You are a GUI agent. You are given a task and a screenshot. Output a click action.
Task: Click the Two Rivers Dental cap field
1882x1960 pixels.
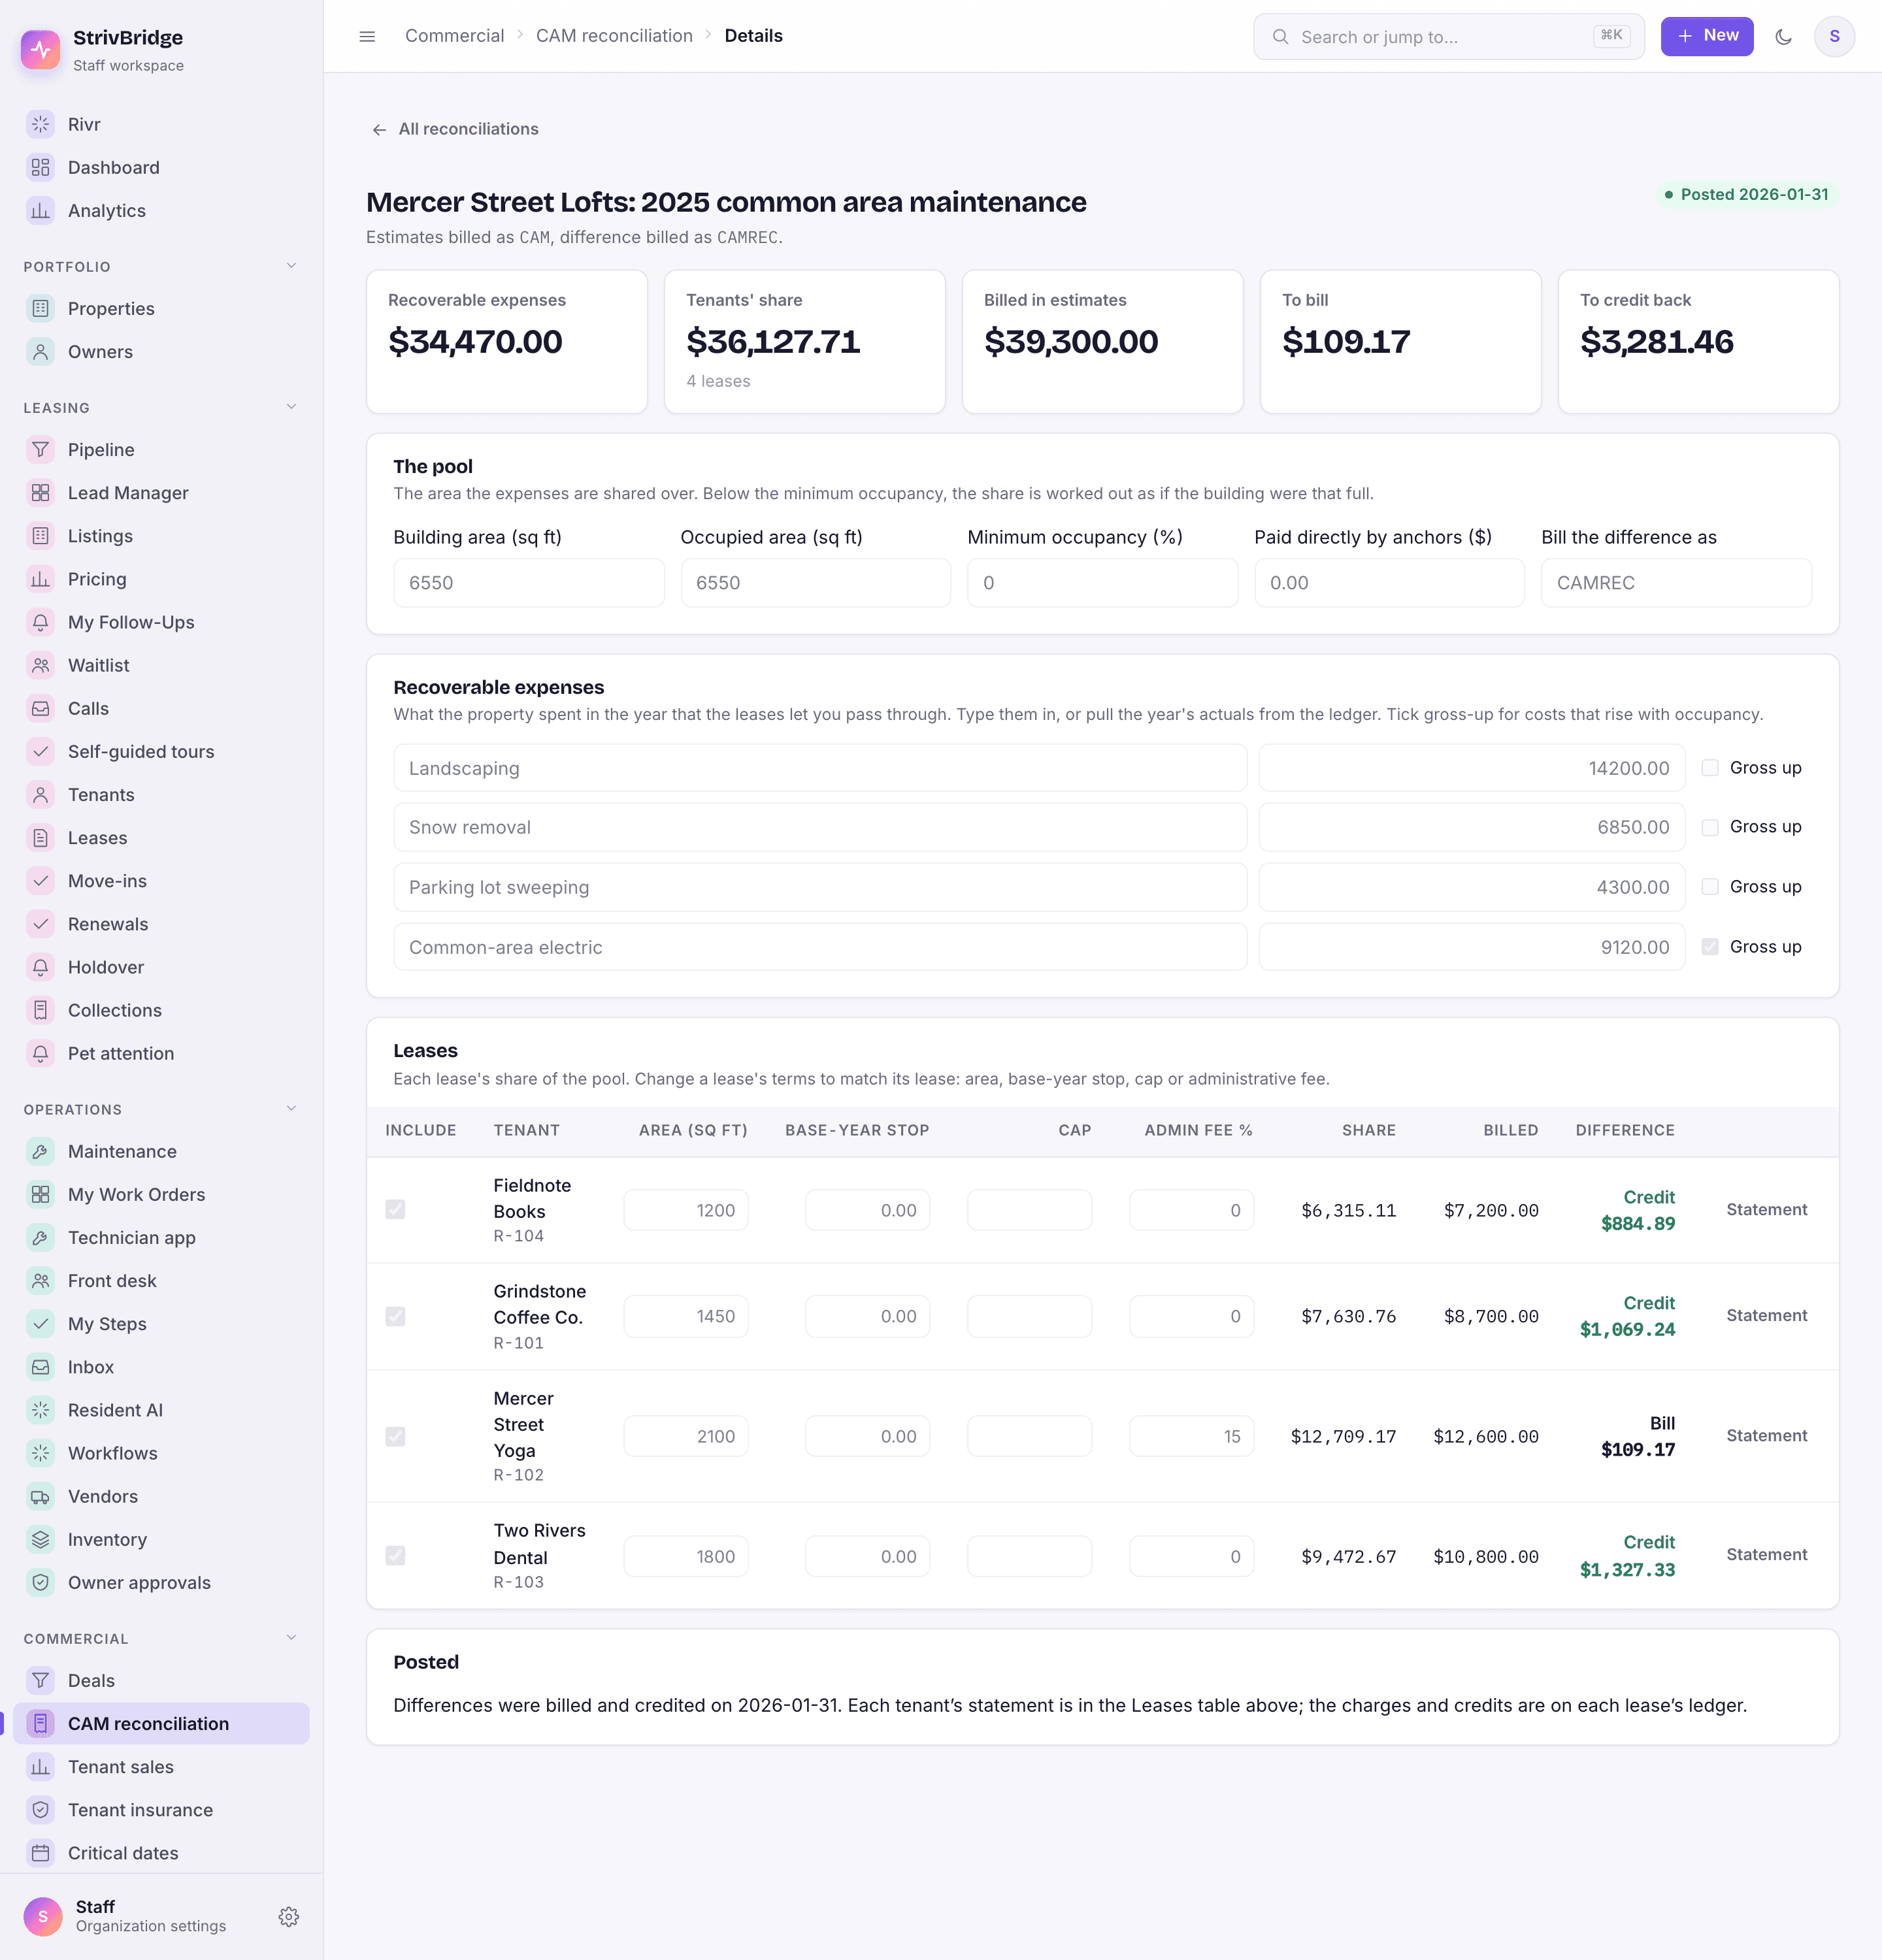pos(1029,1556)
